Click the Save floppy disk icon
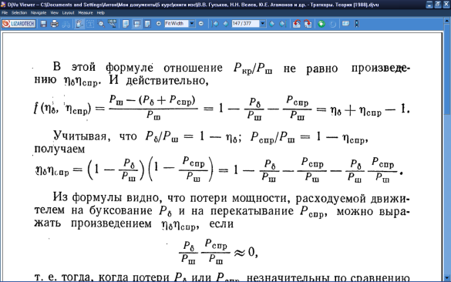Viewport: 451px width, 282px height. point(43,24)
